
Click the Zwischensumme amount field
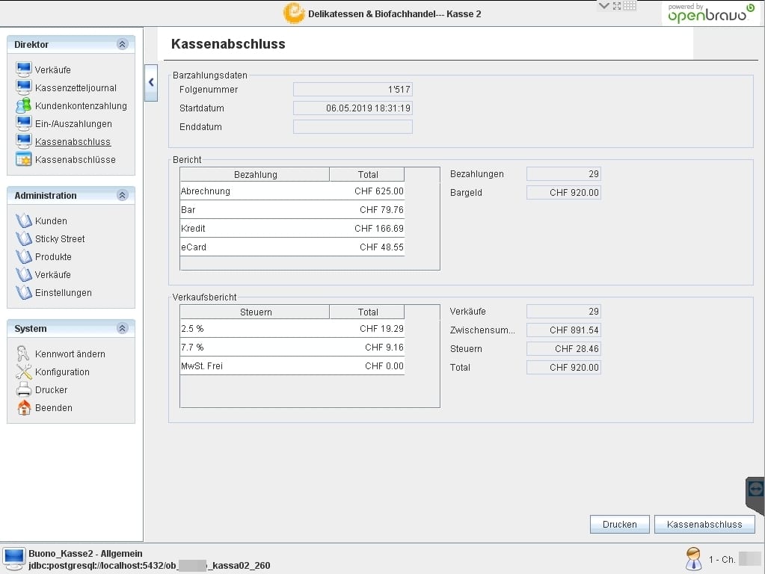564,330
